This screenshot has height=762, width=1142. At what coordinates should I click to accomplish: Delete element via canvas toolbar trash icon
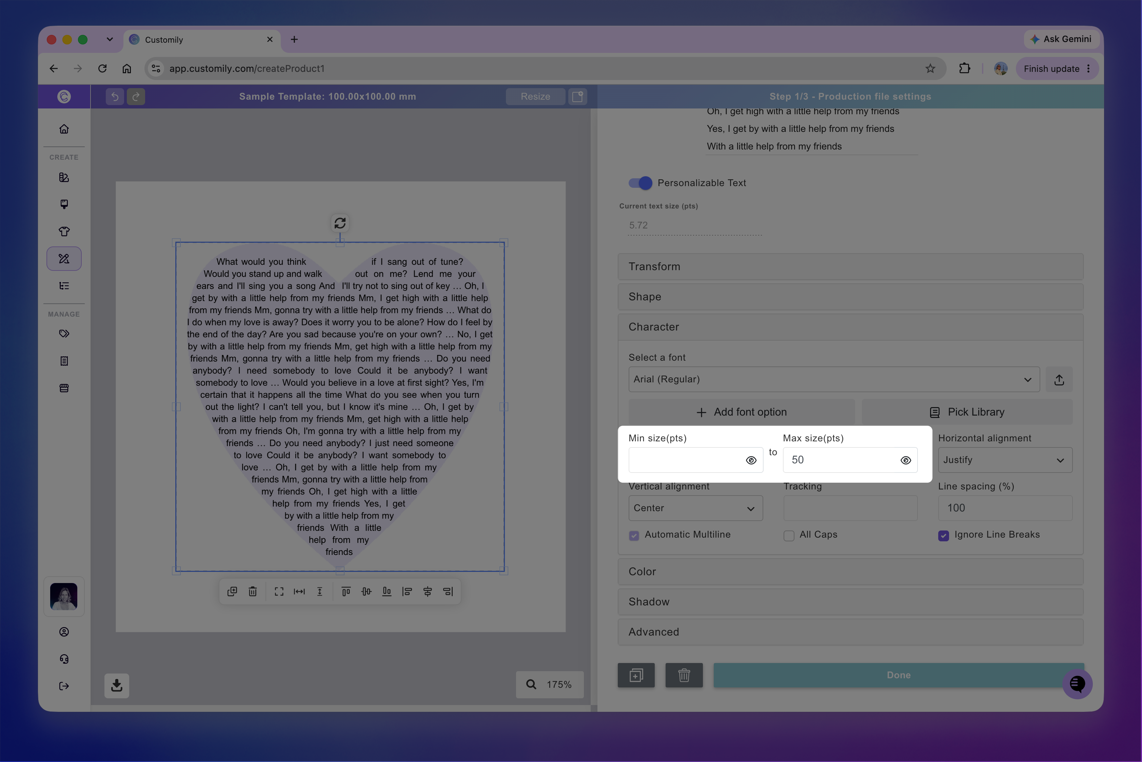click(x=253, y=591)
